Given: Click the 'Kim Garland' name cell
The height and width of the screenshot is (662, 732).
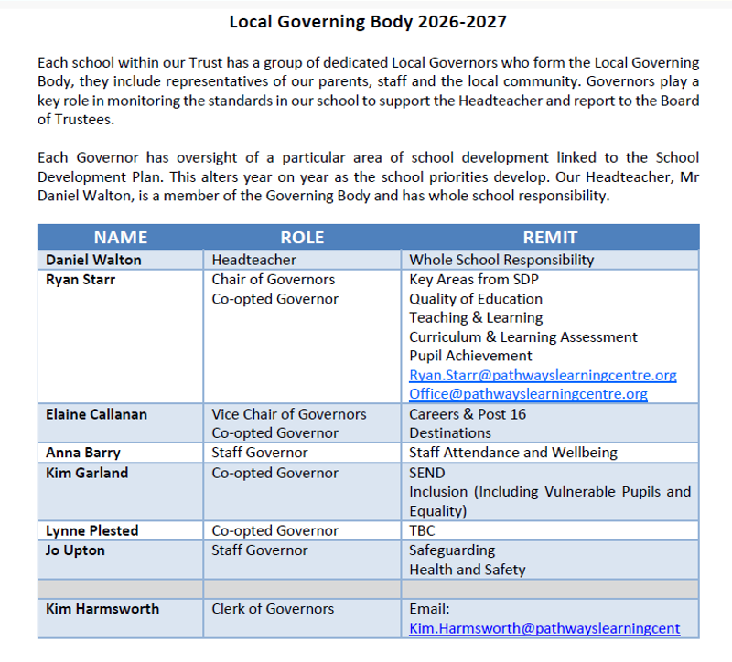Looking at the screenshot, I should [x=121, y=492].
